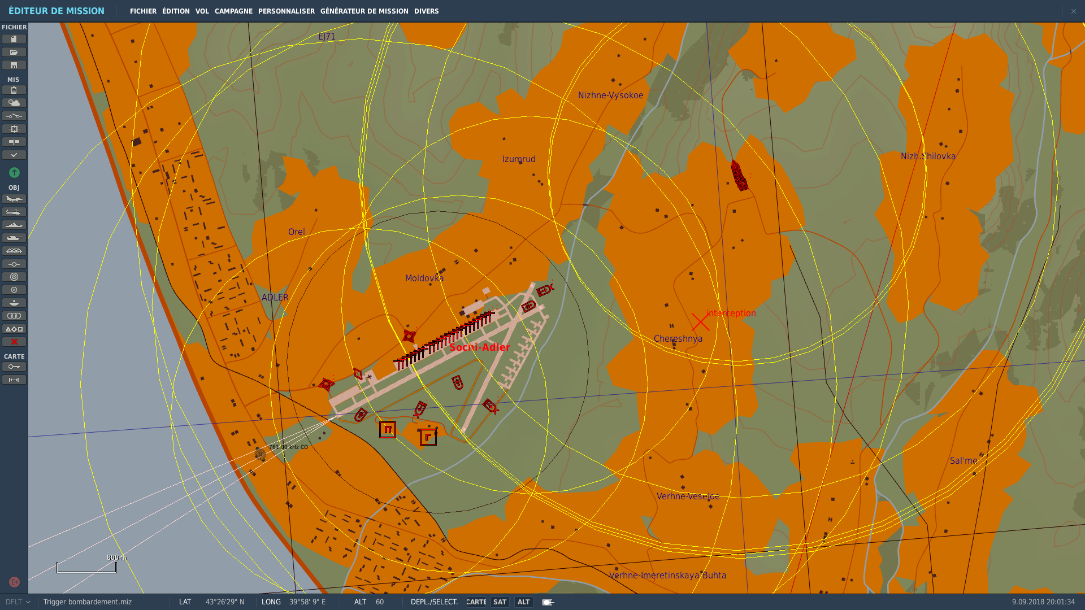Activate the distance ruler measurement tool
1085x610 pixels.
pyautogui.click(x=14, y=380)
